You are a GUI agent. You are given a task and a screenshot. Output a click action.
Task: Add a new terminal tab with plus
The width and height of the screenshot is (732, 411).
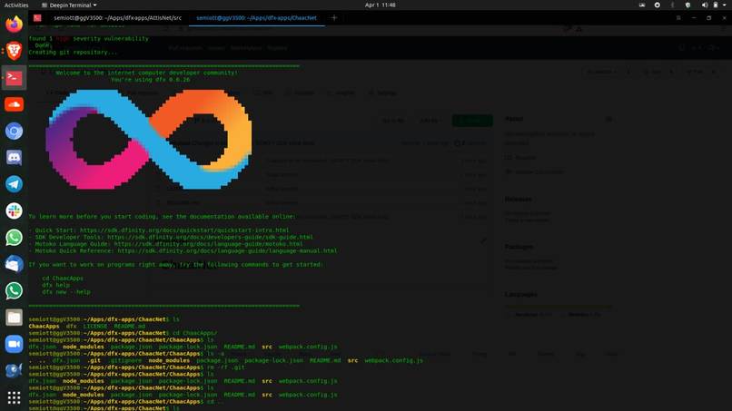(x=334, y=18)
